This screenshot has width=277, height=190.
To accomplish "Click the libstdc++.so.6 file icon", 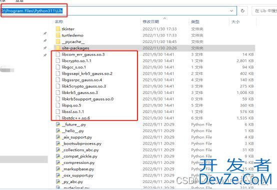I will (x=58, y=118).
